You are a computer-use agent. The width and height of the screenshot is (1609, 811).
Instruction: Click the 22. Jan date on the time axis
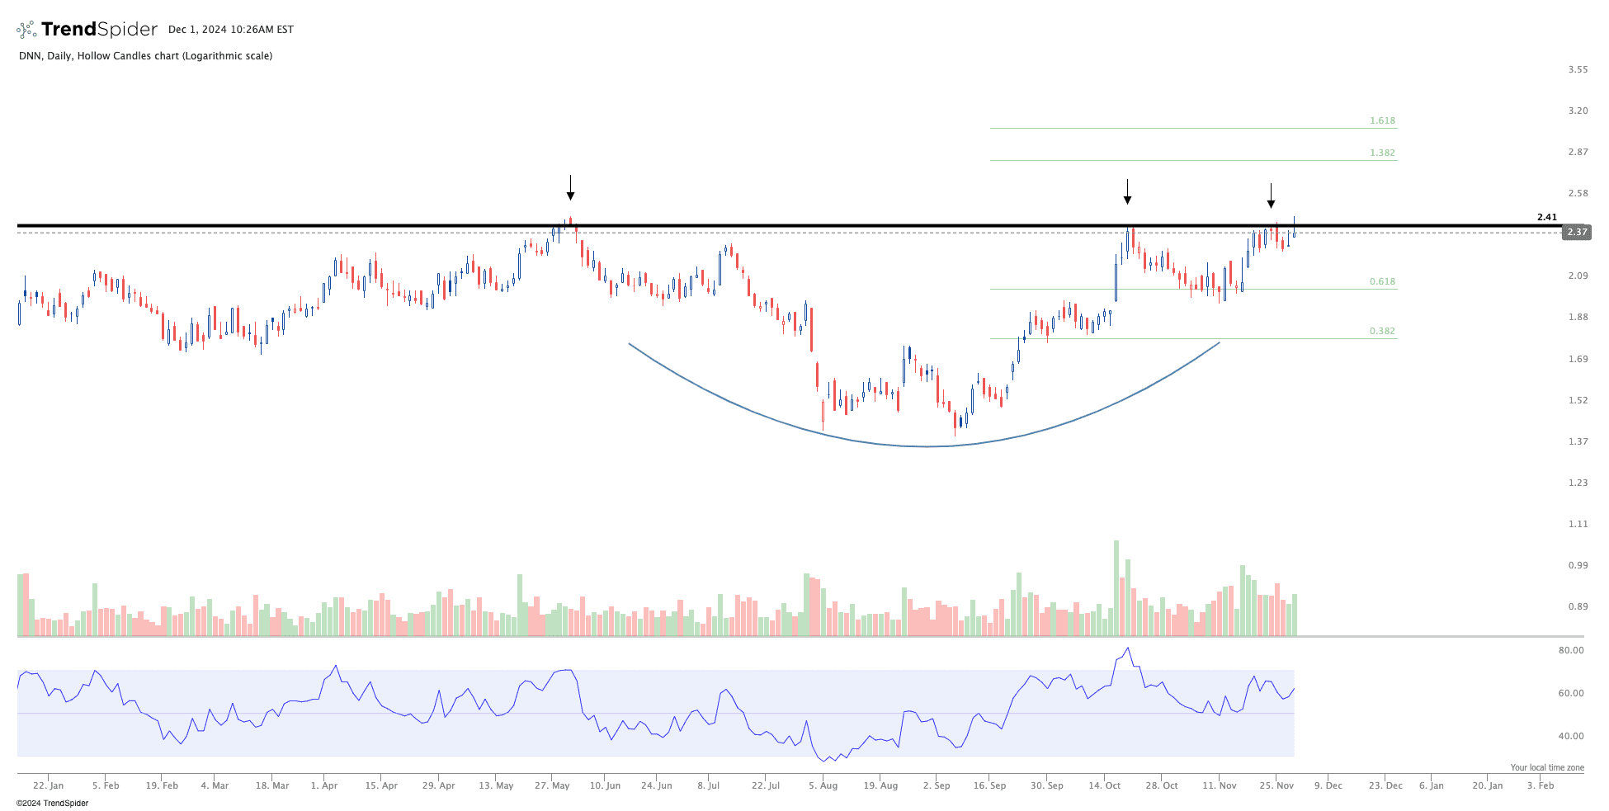point(49,785)
